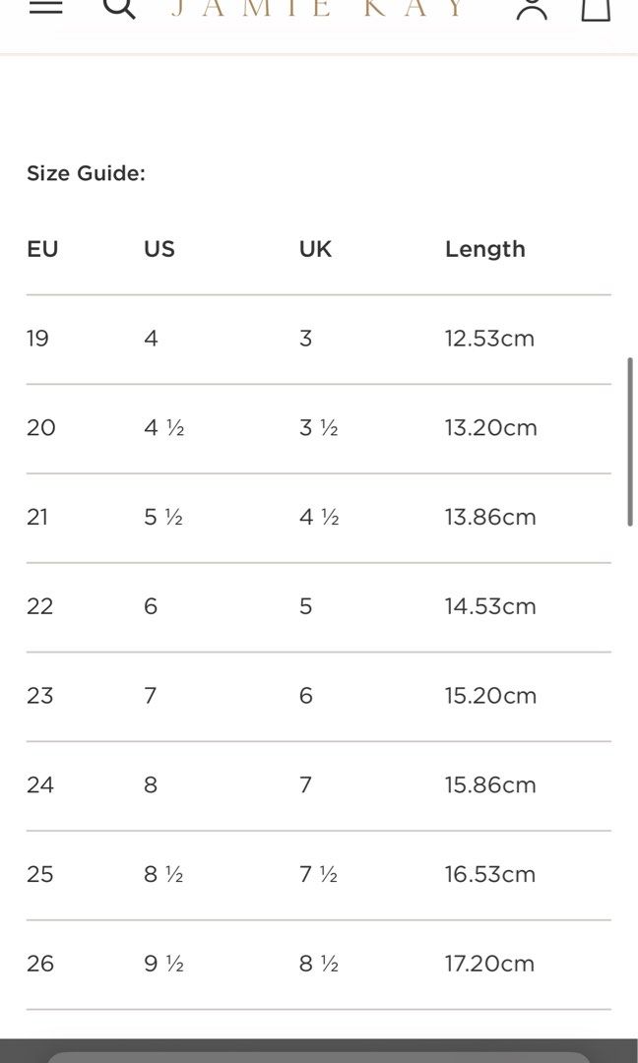Image resolution: width=638 pixels, height=1063 pixels.
Task: Open the shopping bag icon
Action: tap(596, 8)
